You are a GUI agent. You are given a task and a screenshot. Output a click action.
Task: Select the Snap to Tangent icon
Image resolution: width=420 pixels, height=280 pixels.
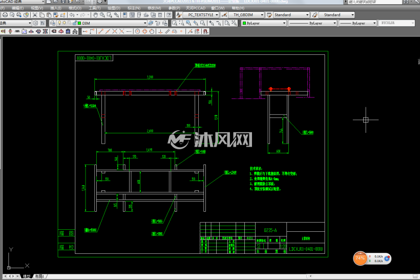[x=152, y=31]
